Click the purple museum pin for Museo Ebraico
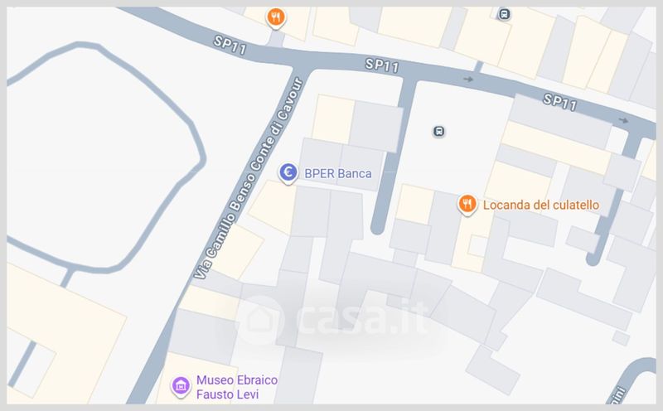The height and width of the screenshot is (411, 663). click(x=181, y=386)
